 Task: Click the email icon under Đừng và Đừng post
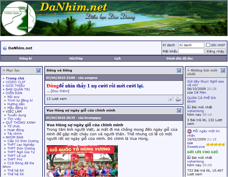pyautogui.click(x=171, y=99)
